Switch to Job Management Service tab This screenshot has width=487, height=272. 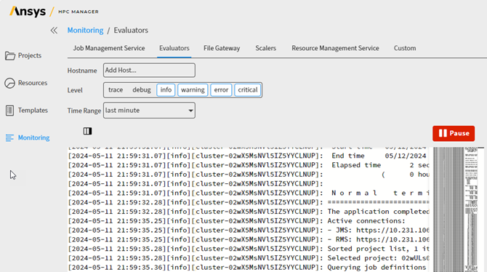[x=109, y=48]
